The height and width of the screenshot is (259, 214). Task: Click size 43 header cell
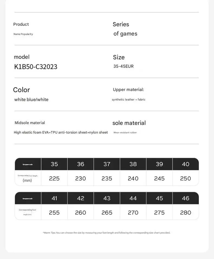tap(107, 198)
